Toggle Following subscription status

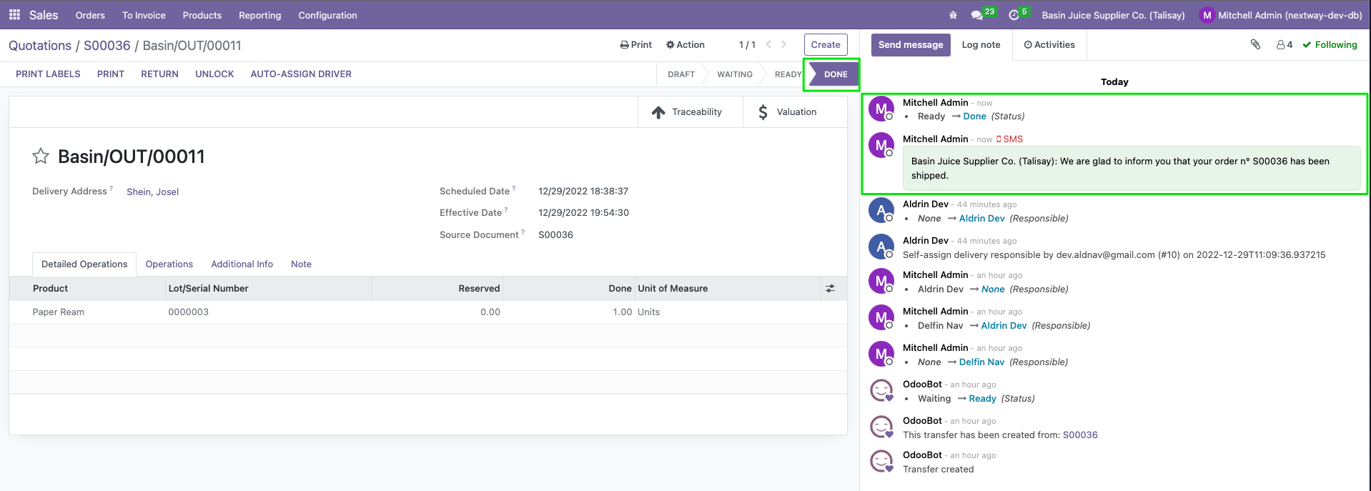click(x=1330, y=44)
